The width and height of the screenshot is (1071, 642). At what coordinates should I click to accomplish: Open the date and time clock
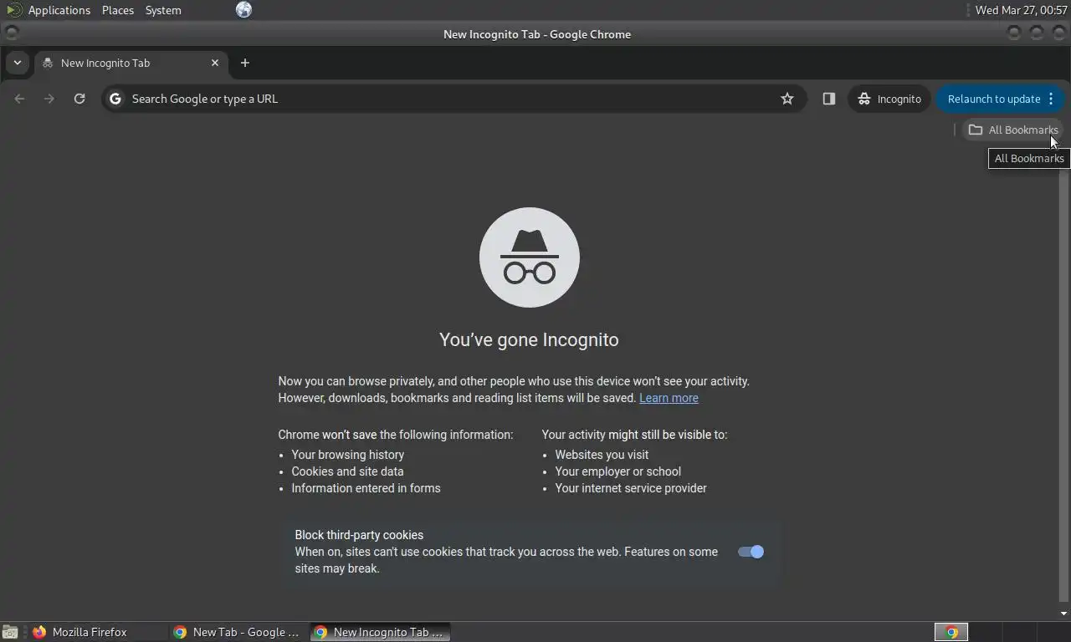pyautogui.click(x=1021, y=10)
